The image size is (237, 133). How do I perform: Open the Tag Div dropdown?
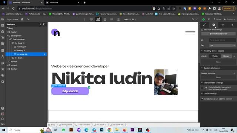222,45
